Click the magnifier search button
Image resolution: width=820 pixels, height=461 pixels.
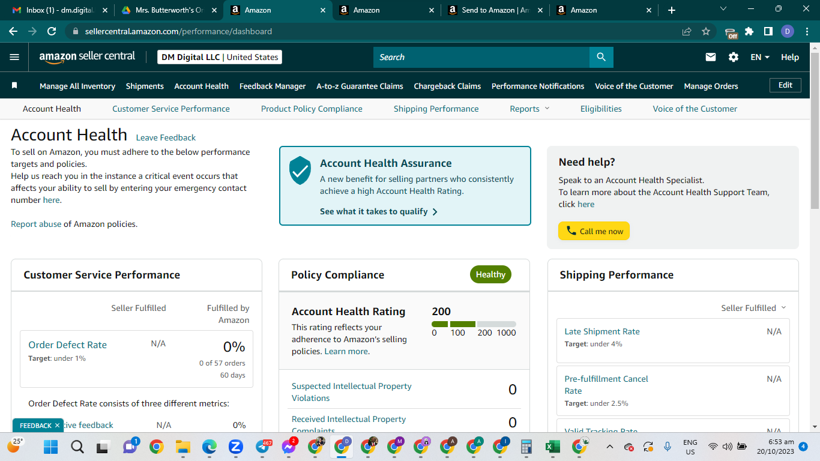pos(601,57)
